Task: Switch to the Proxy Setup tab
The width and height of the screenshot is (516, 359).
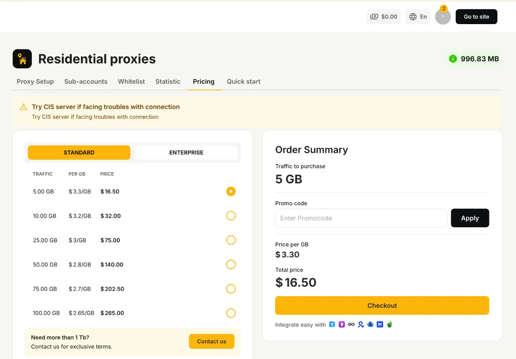Action: [x=35, y=81]
